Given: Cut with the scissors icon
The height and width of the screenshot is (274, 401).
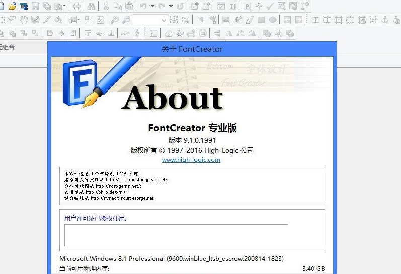Looking at the screenshot, I should pos(106,6).
